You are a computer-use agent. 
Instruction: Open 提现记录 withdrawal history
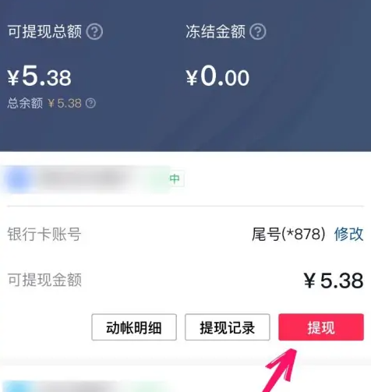tap(228, 327)
